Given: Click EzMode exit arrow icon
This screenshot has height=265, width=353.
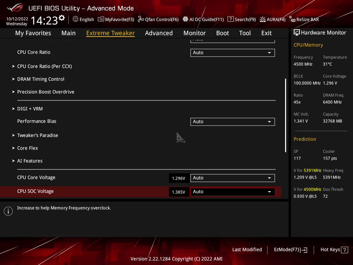Looking at the screenshot, I should coord(304,250).
